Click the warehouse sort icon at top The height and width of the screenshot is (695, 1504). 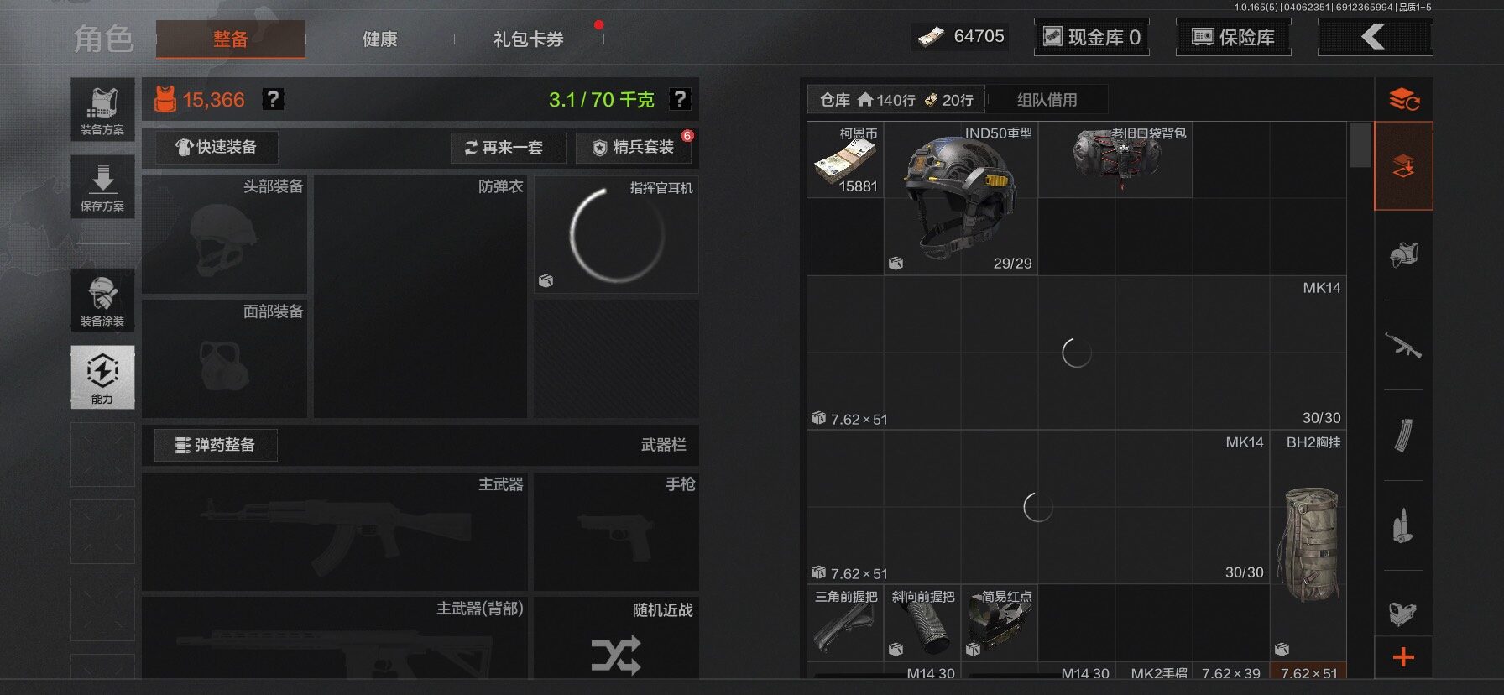(x=1403, y=100)
